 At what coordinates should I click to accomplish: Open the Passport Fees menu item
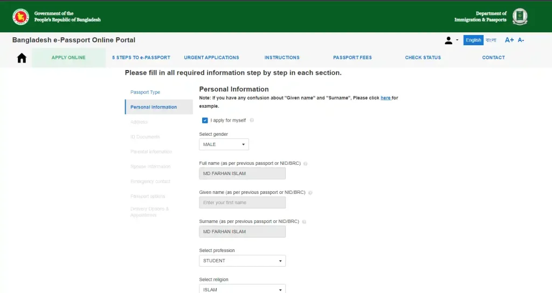[x=352, y=58]
